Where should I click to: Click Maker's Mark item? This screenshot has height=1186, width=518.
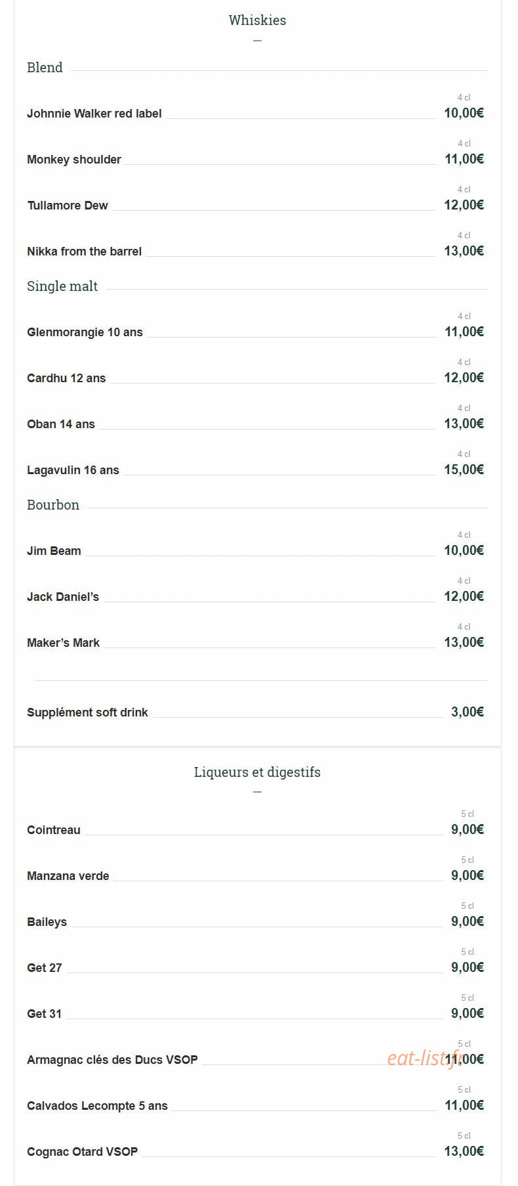(x=64, y=643)
